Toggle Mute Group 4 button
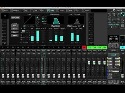Image resolution: width=125 pixels, height=93 pixels. pyautogui.click(x=118, y=81)
